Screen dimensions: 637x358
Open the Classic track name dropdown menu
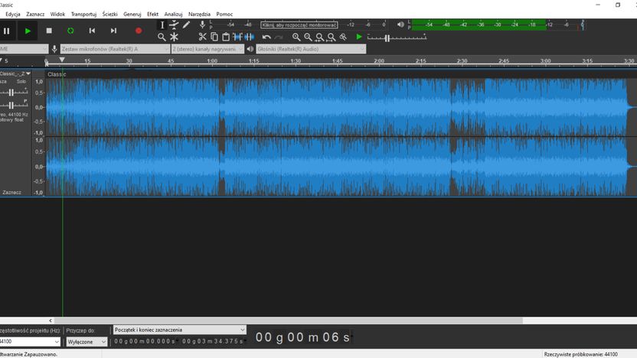(x=15, y=74)
